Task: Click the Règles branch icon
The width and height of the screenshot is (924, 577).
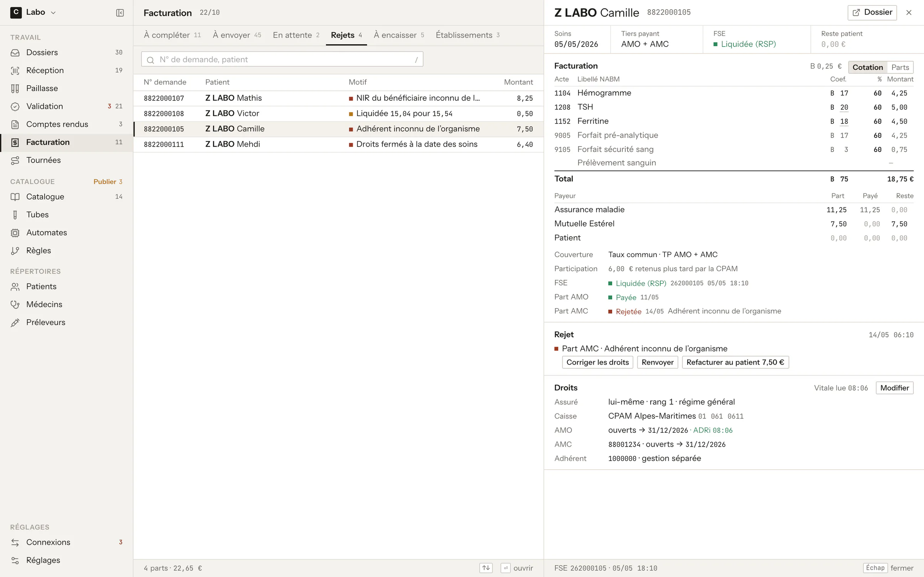Action: tap(15, 251)
